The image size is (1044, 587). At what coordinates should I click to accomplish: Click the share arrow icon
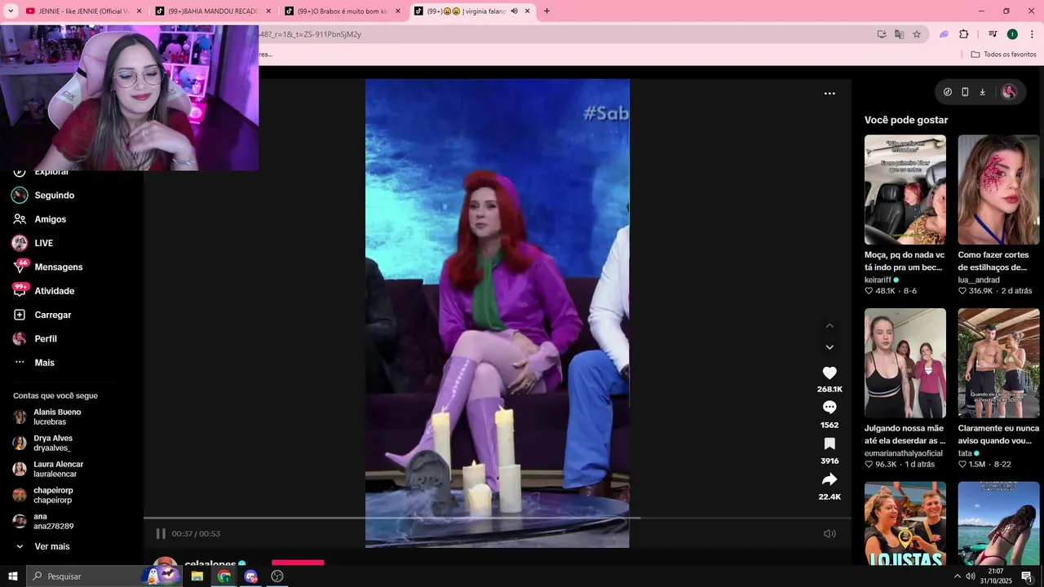tap(829, 479)
